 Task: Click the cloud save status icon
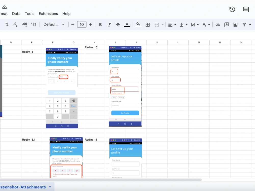click(4, 7)
